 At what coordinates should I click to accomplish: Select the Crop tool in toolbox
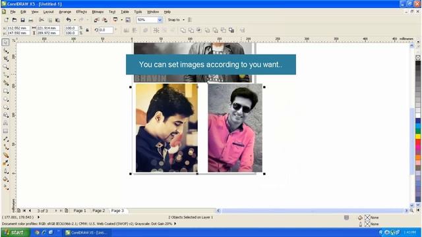pos(5,59)
